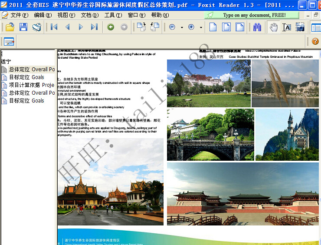
Task: Select the 项目计算依据 Proje bookmark
Action: click(32, 85)
